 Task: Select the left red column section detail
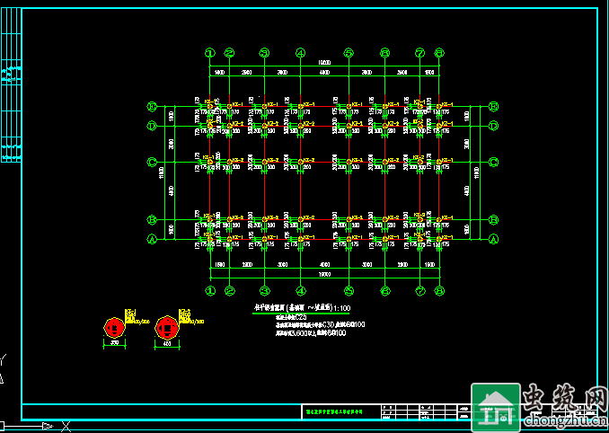(115, 325)
